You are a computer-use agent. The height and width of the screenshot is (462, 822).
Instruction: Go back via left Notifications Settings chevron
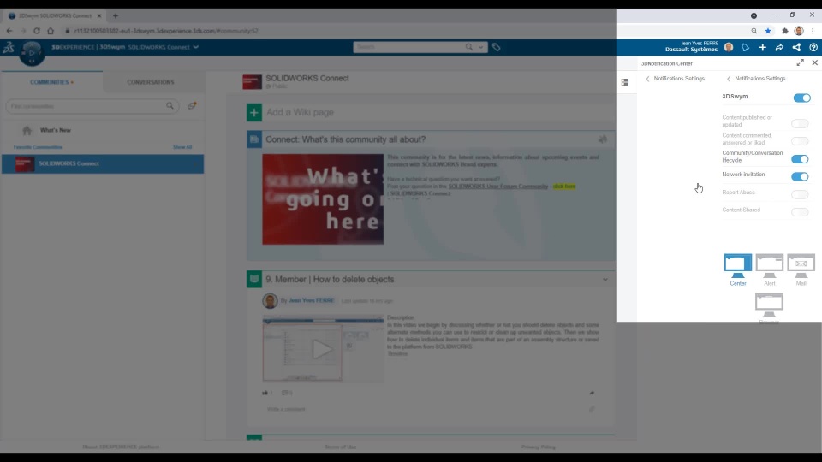(x=647, y=79)
